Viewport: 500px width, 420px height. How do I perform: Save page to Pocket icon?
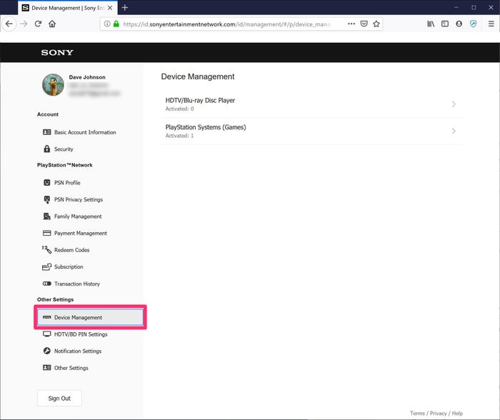364,24
